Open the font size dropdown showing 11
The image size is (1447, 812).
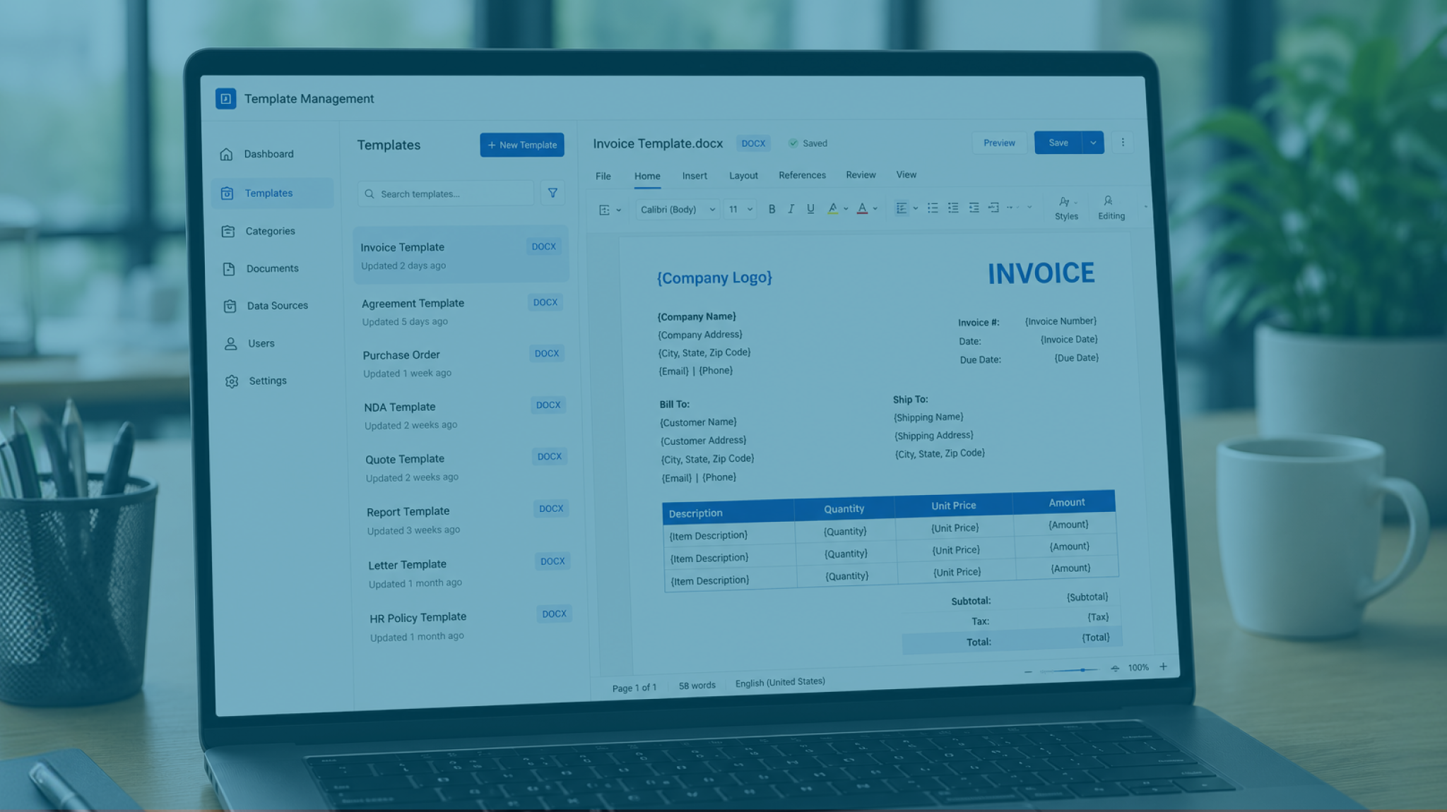(740, 209)
